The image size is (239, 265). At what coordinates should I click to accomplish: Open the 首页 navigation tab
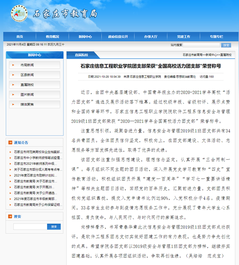pyautogui.click(x=20, y=36)
